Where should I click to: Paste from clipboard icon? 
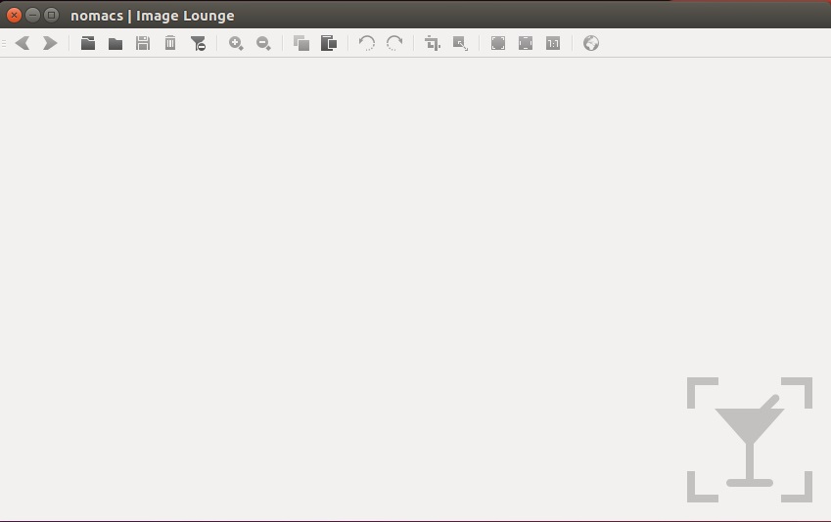point(329,43)
